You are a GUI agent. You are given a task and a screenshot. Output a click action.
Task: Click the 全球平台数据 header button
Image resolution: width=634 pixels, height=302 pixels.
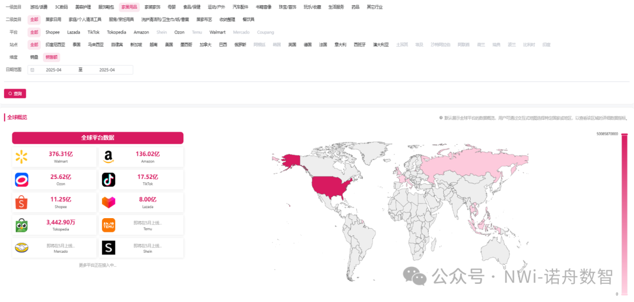coord(97,138)
